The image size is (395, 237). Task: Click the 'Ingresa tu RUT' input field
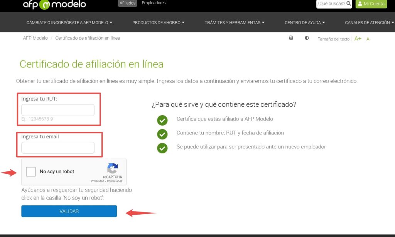click(x=58, y=110)
